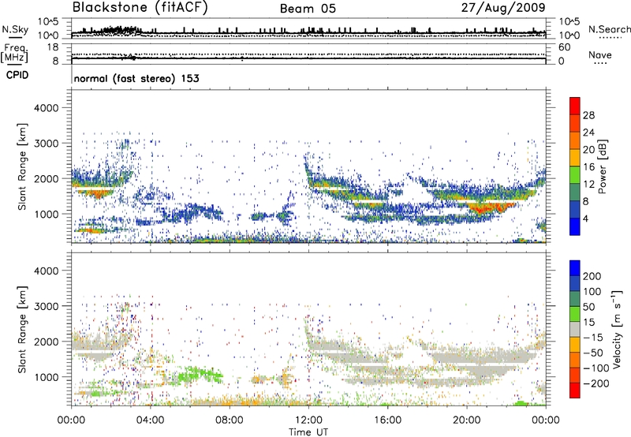Click the red bottom of the velocity color bar
This screenshot has width=631, height=437.
pos(575,390)
